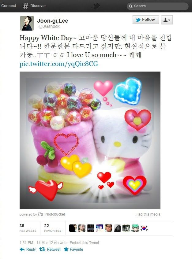
Task: Click the Reply arrow icon
Action: [x=22, y=250]
